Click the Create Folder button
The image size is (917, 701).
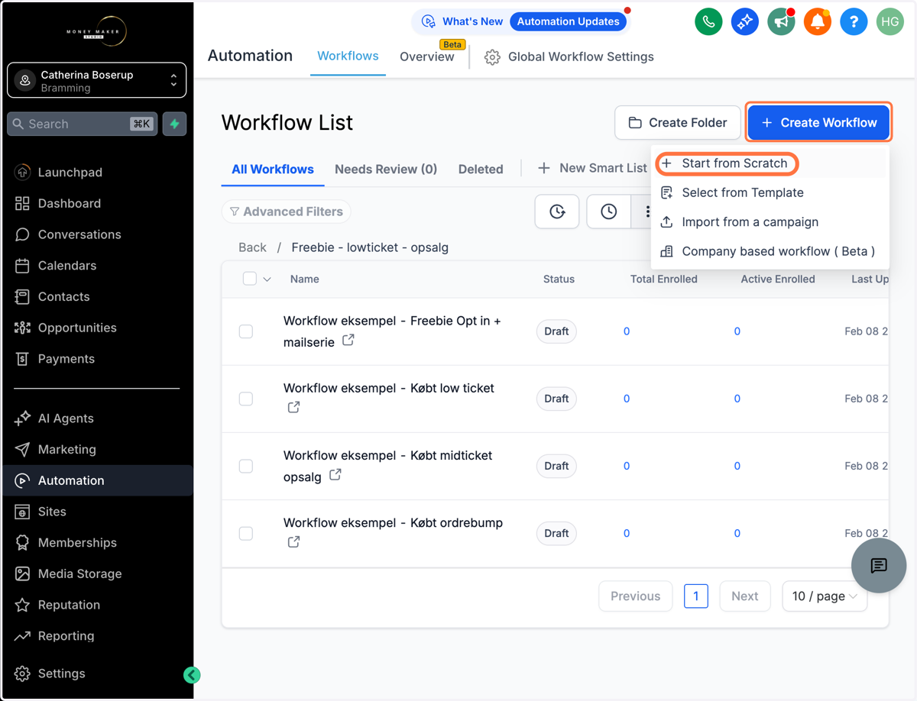coord(678,122)
